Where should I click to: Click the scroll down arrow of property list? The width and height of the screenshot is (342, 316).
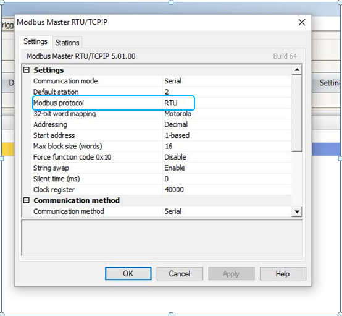pos(297,211)
